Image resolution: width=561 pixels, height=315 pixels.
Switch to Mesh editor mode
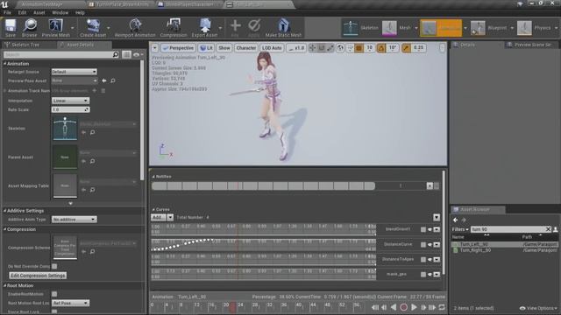397,28
